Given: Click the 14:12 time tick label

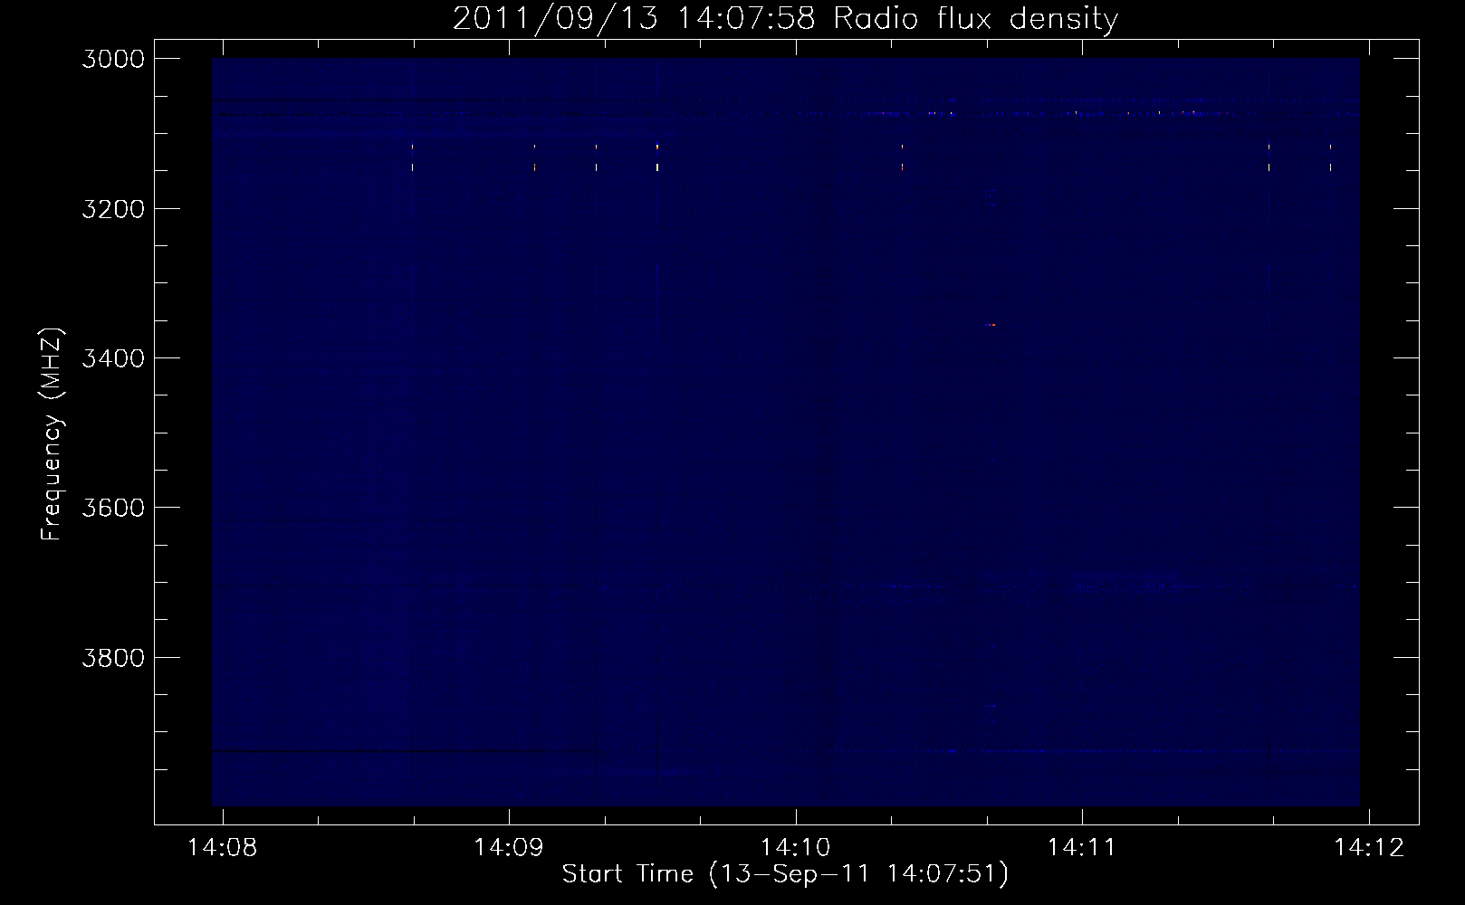Looking at the screenshot, I should point(1369,847).
